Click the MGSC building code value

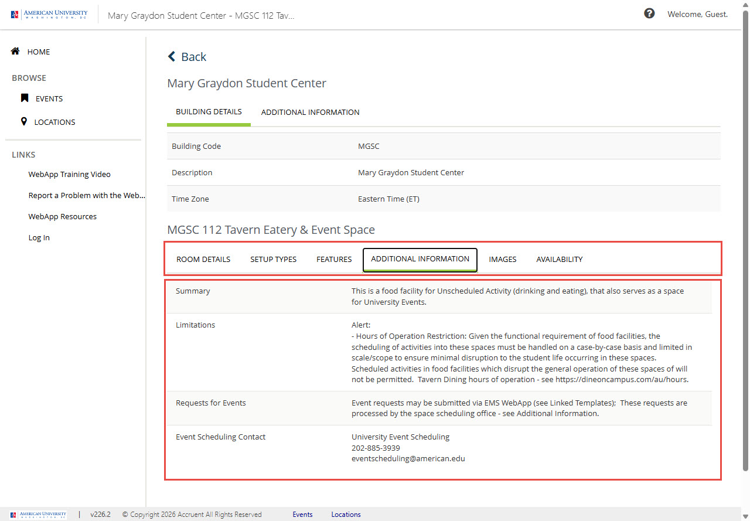click(369, 146)
